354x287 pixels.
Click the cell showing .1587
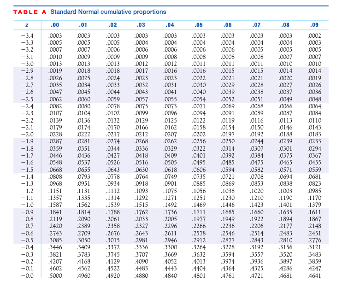[55, 205]
